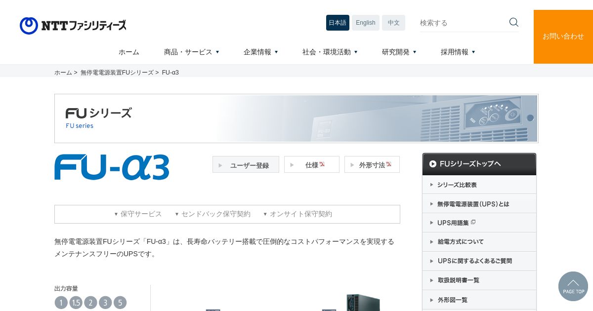Open 給電方式について sidebar item
Image resolution: width=593 pixels, height=311 pixels.
point(479,242)
